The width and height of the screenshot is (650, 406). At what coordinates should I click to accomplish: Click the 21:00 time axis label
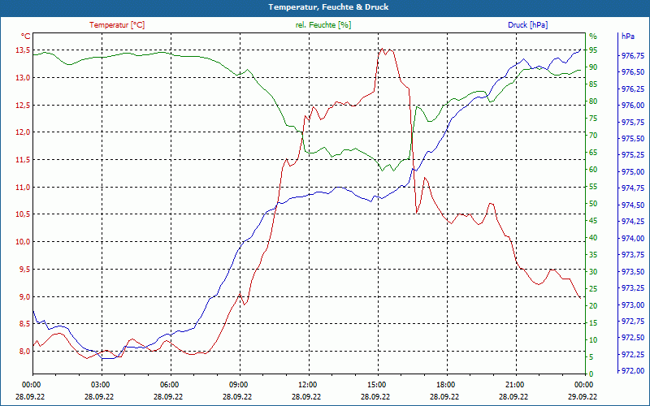515,385
